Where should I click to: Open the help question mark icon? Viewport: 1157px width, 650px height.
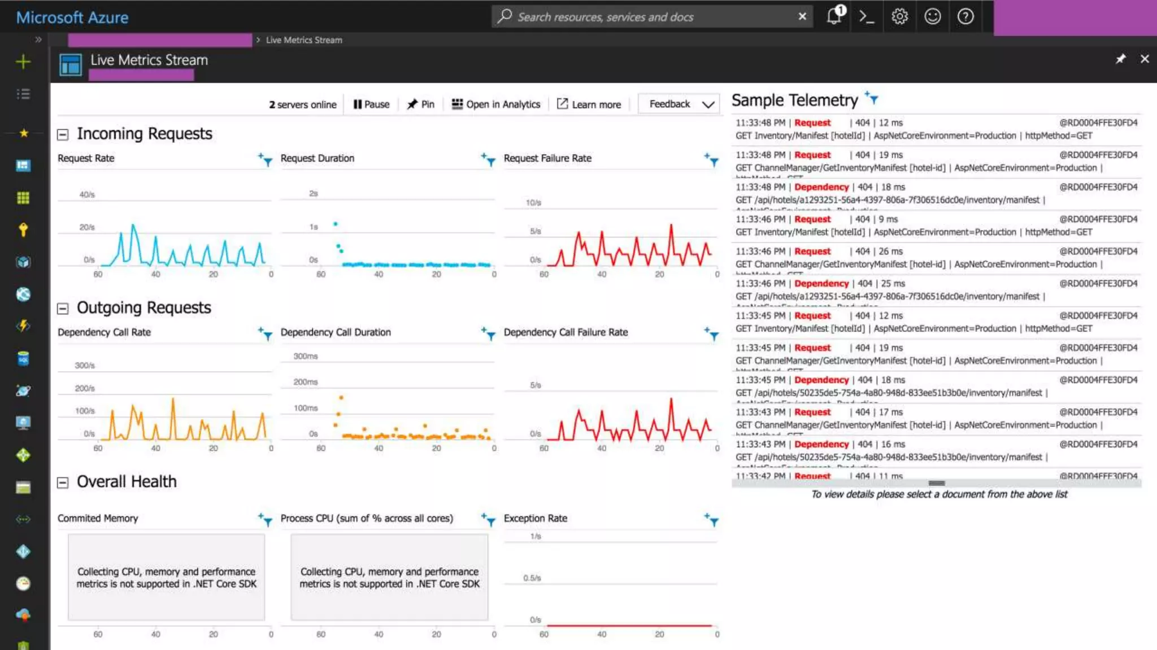point(965,17)
